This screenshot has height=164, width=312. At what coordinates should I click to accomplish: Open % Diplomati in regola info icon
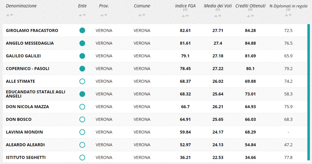pos(288,9)
